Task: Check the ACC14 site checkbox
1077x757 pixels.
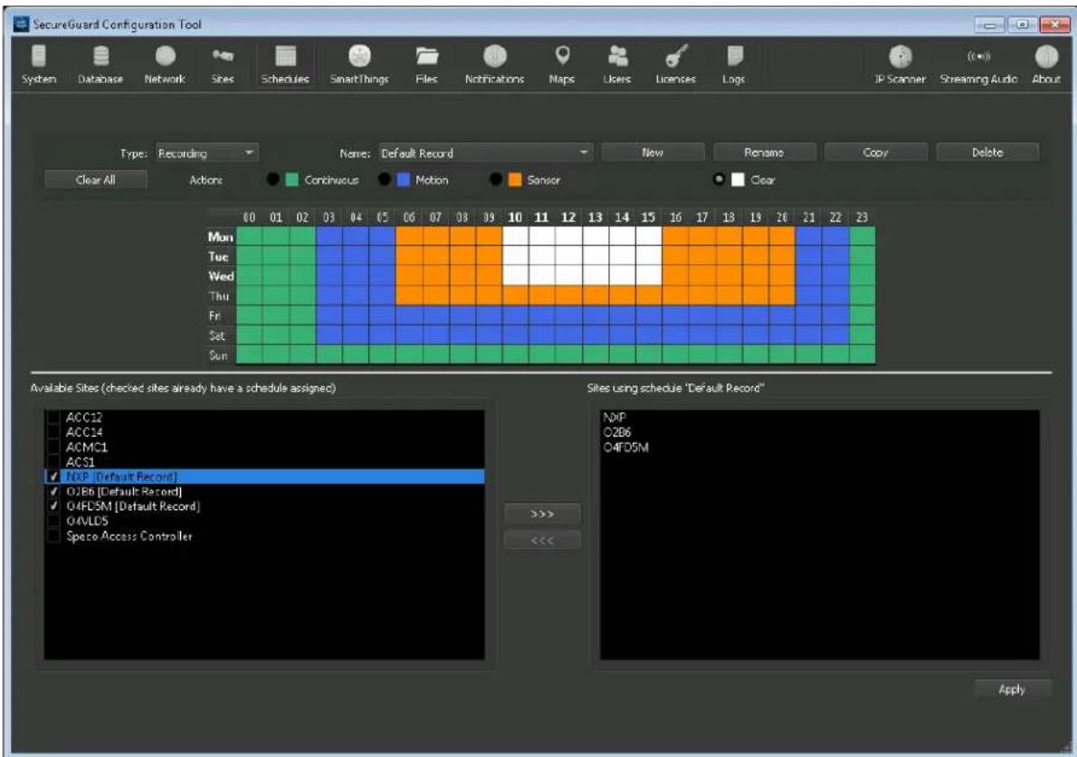Action: tap(53, 432)
